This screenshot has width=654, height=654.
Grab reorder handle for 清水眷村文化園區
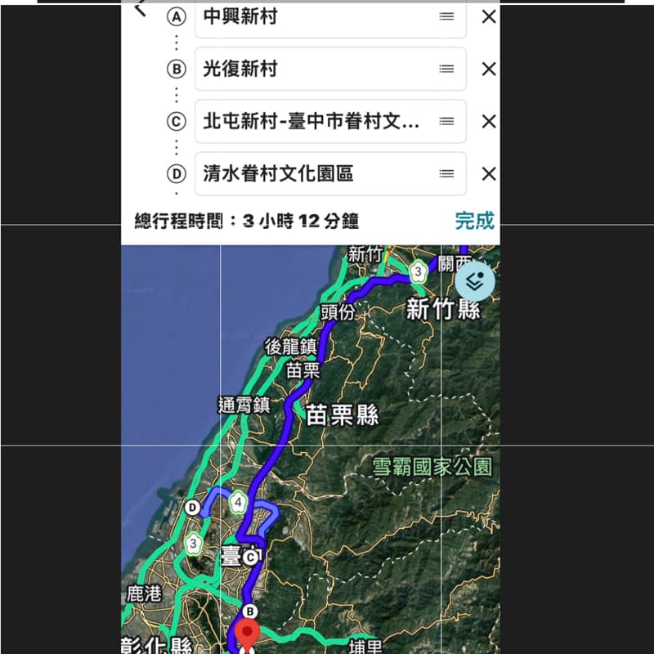(x=446, y=173)
